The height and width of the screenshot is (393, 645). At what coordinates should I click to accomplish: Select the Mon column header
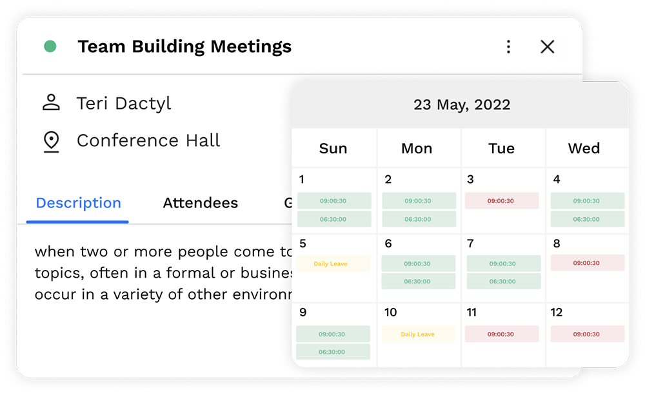[417, 148]
